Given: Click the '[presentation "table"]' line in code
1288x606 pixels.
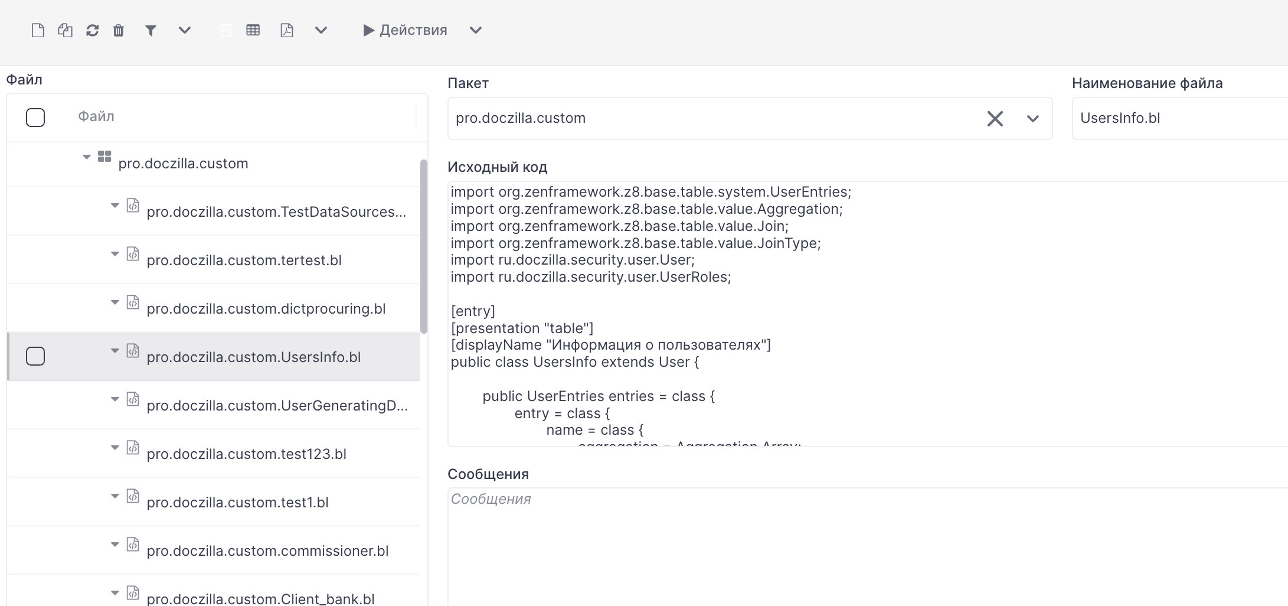Looking at the screenshot, I should point(522,328).
